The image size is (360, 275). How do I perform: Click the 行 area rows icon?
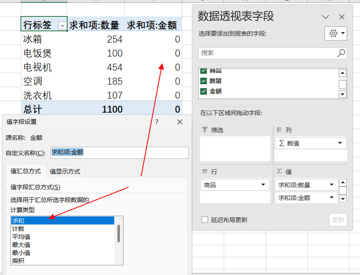pos(205,171)
